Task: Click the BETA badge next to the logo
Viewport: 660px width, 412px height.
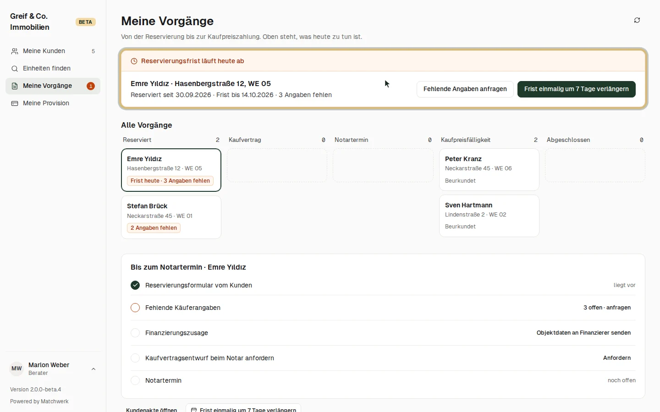Action: click(x=85, y=22)
